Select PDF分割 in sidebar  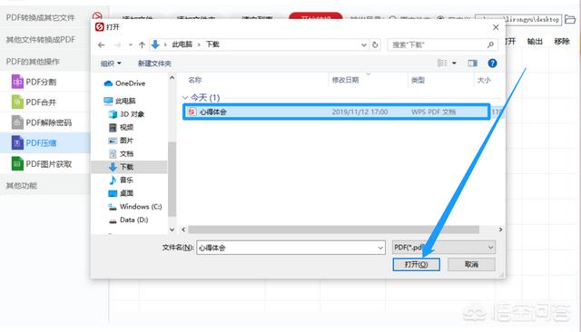pyautogui.click(x=45, y=82)
